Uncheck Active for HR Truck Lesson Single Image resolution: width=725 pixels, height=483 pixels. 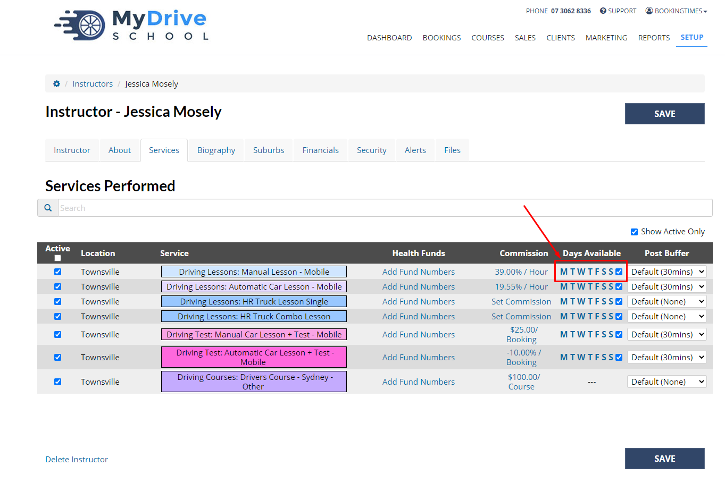(57, 301)
